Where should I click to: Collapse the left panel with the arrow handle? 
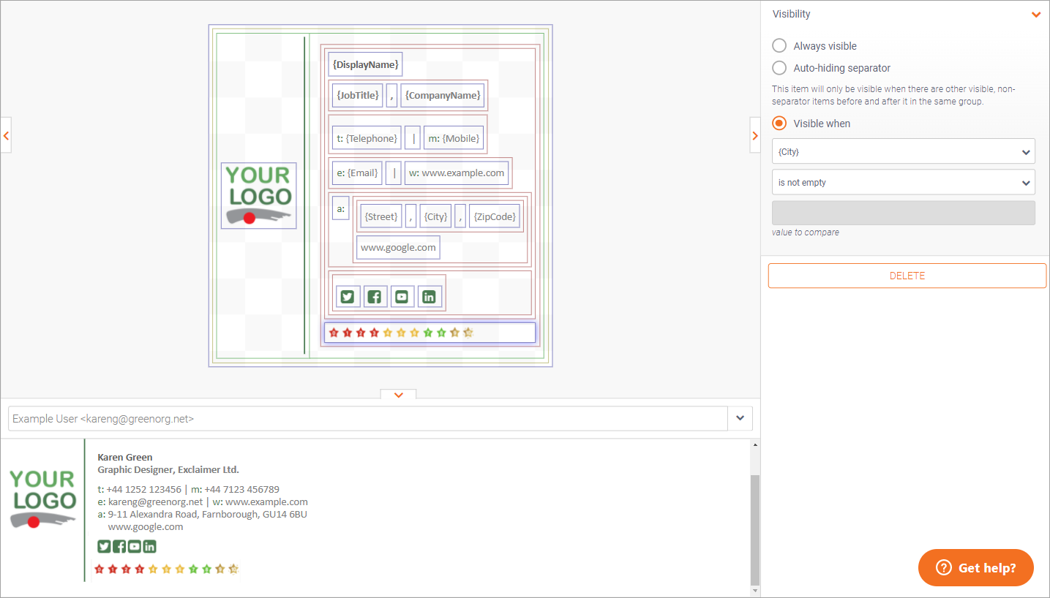(6, 135)
